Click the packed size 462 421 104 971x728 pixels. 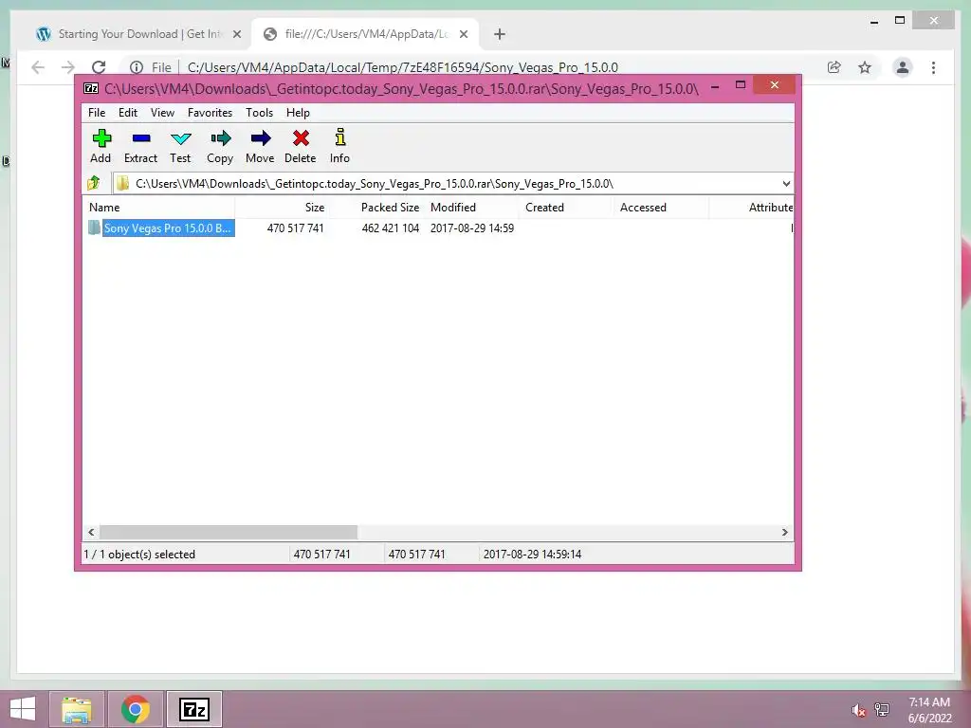(390, 228)
